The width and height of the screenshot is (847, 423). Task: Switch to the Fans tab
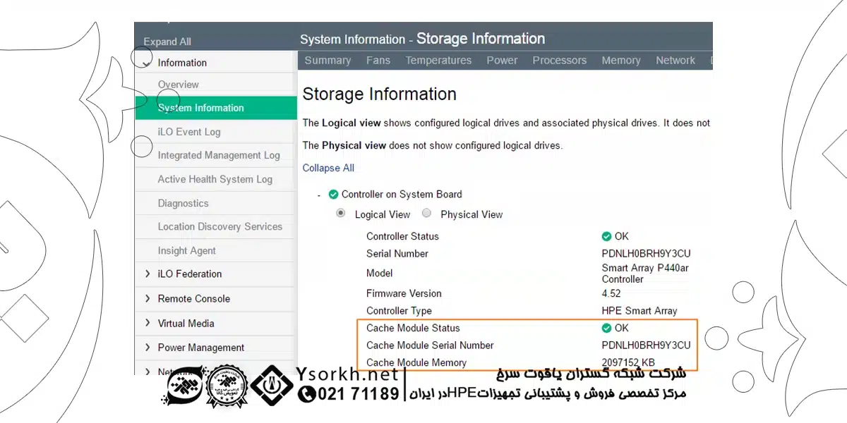pos(378,61)
